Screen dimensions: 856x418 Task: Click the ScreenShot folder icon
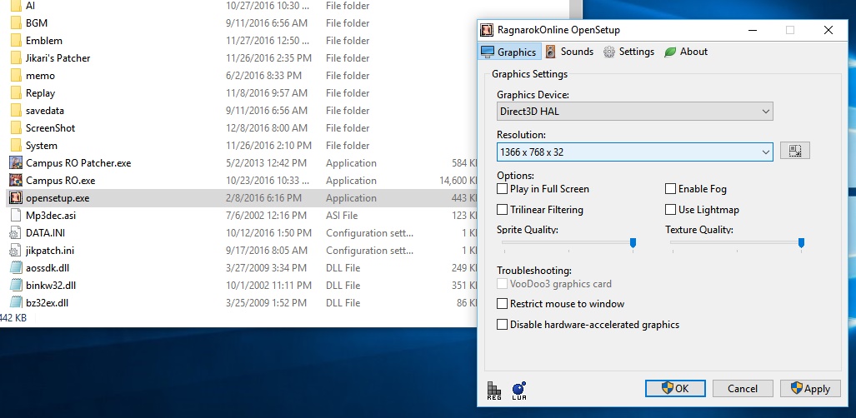[x=16, y=128]
